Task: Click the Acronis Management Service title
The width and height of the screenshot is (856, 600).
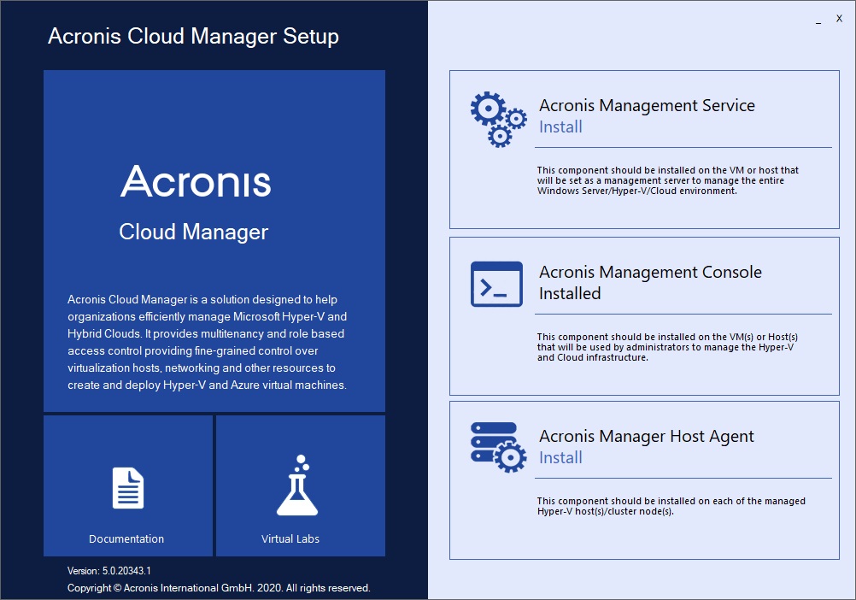Action: click(647, 105)
